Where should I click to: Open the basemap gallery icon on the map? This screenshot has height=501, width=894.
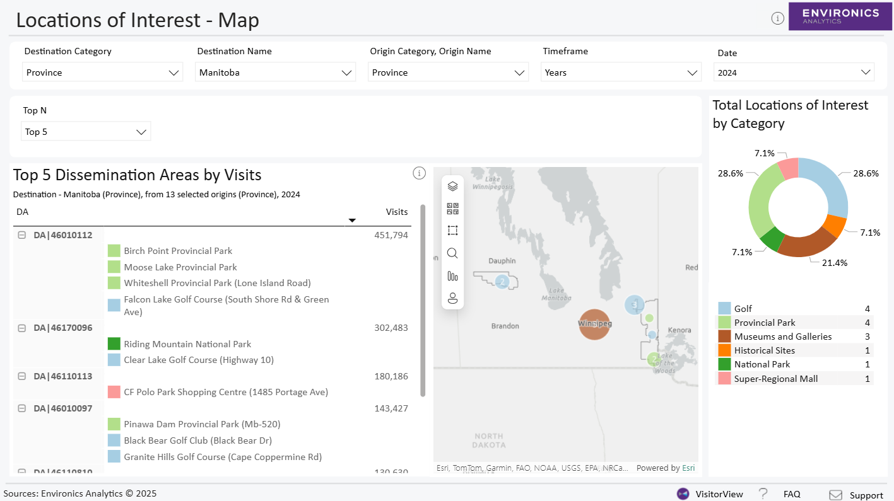click(x=452, y=207)
